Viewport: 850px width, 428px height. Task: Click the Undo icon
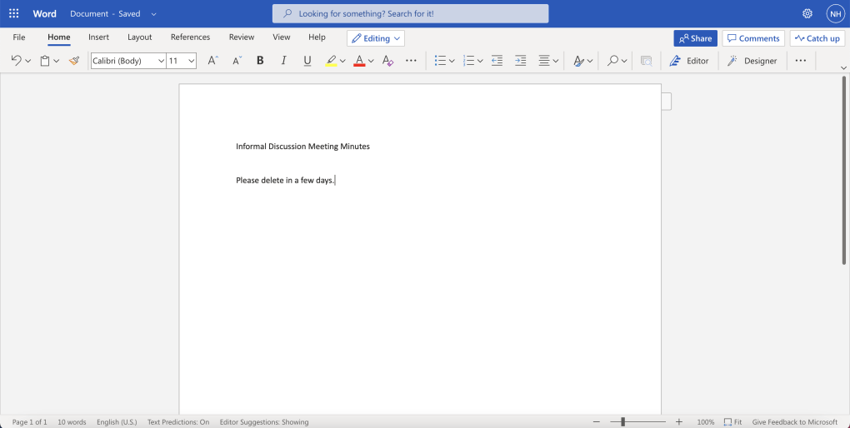[x=16, y=61]
